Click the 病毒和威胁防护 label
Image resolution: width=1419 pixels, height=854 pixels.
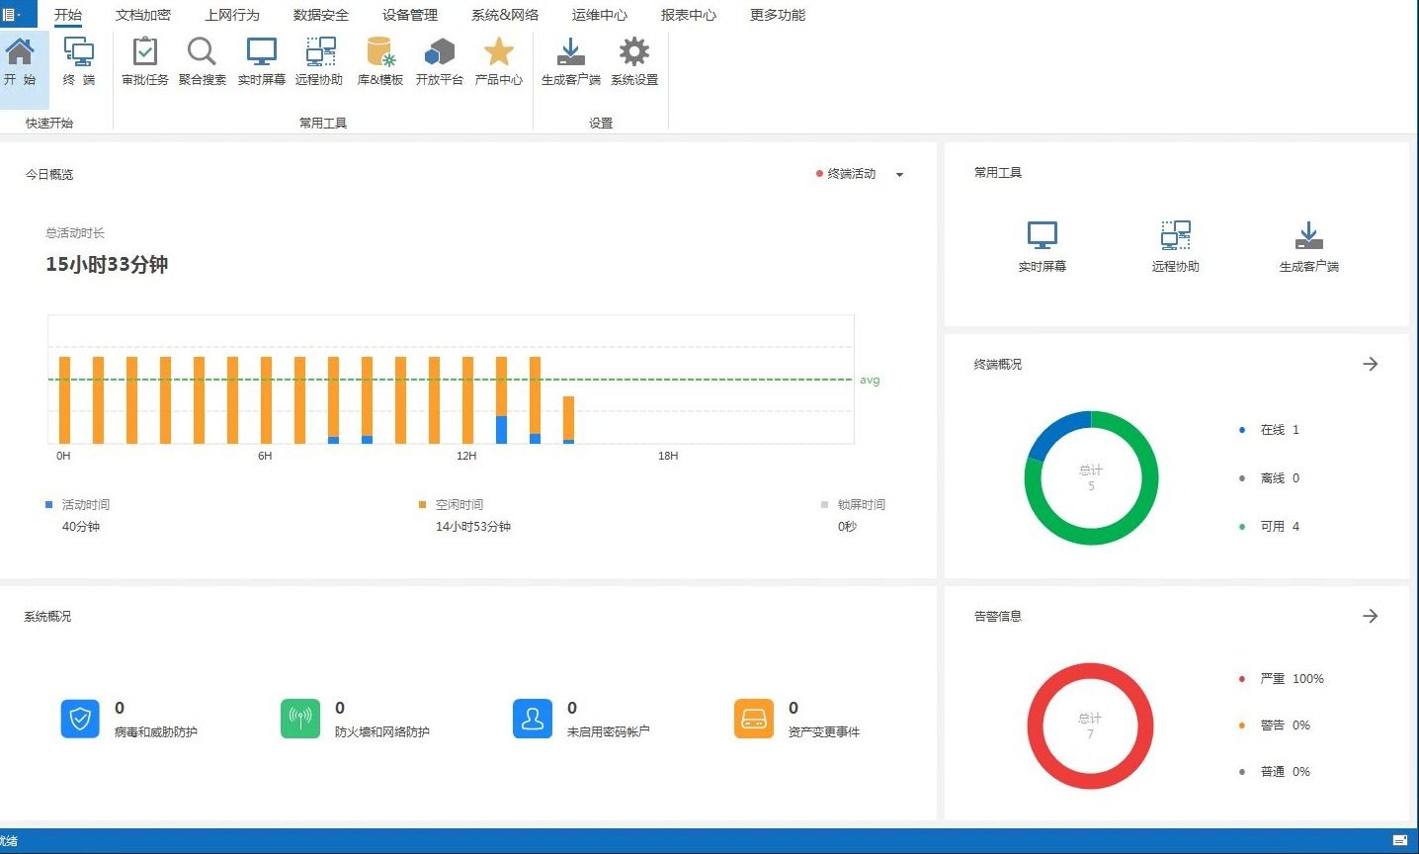[156, 732]
